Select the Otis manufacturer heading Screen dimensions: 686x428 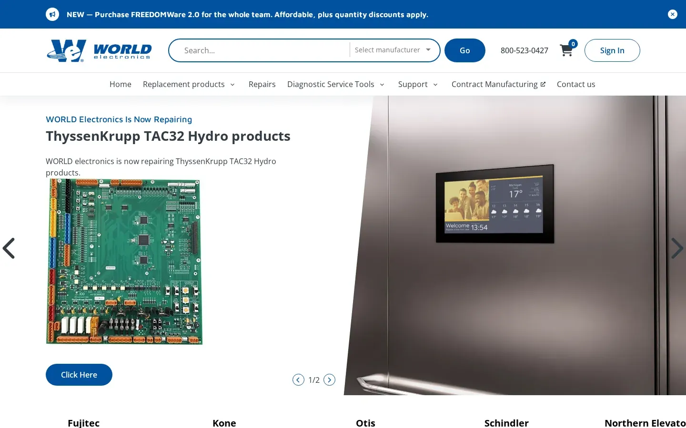[365, 423]
